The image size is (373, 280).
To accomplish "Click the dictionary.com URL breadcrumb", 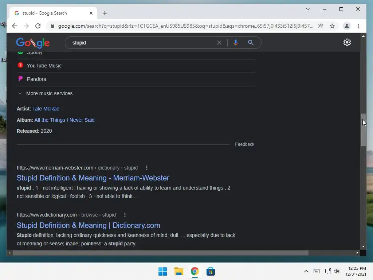I will coord(66,215).
